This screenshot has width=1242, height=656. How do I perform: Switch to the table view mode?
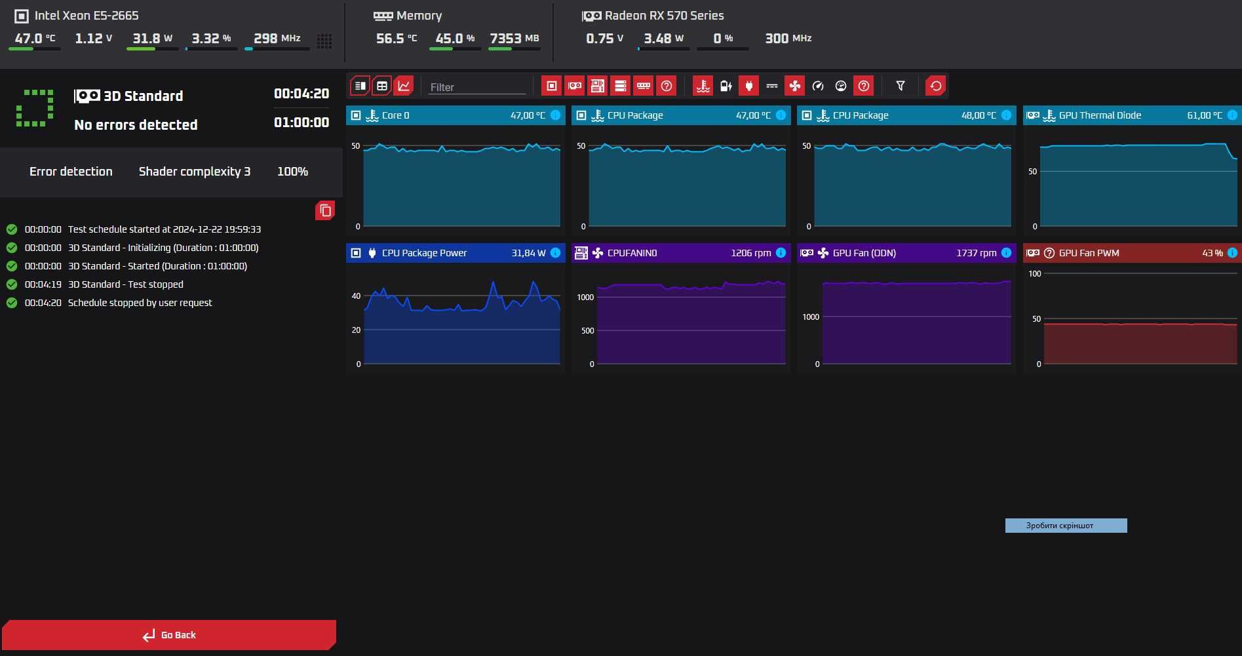click(382, 86)
